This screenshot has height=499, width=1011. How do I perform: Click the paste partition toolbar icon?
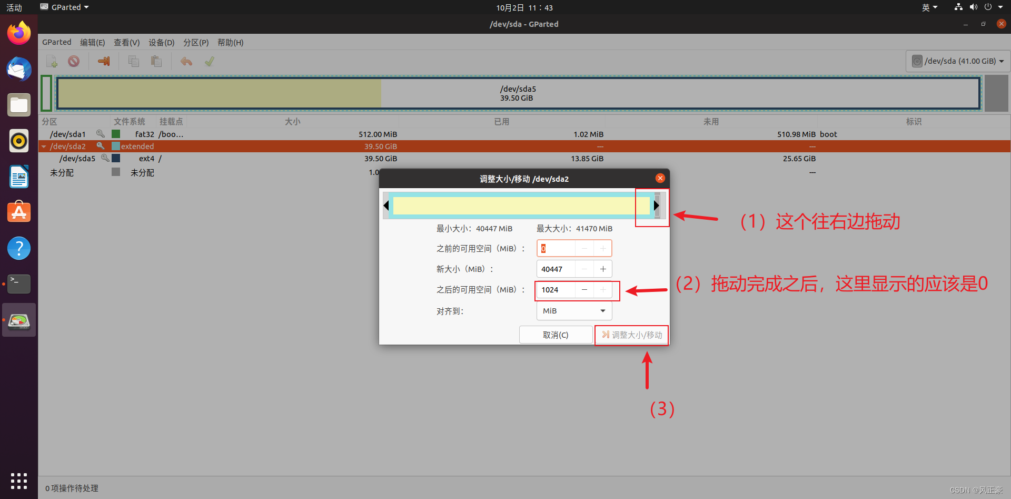point(156,62)
